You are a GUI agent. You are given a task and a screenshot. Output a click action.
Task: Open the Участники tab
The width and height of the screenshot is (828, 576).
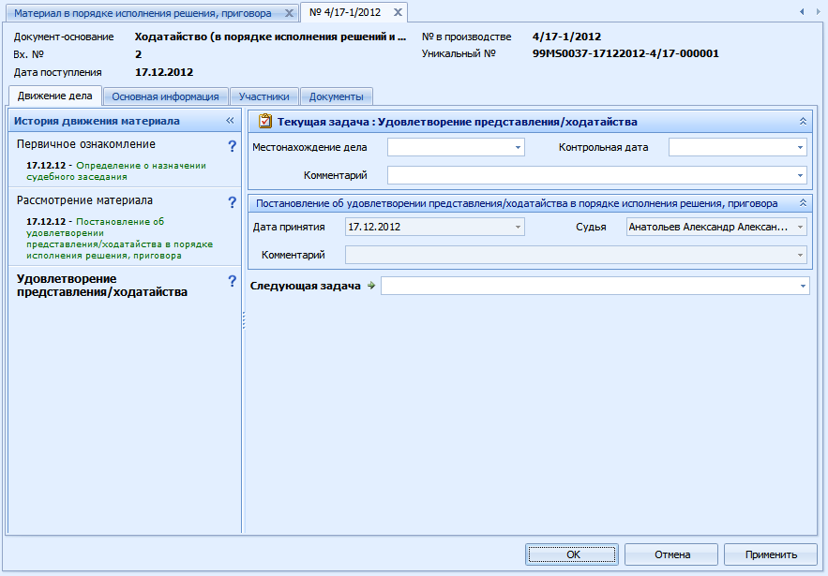click(x=264, y=96)
